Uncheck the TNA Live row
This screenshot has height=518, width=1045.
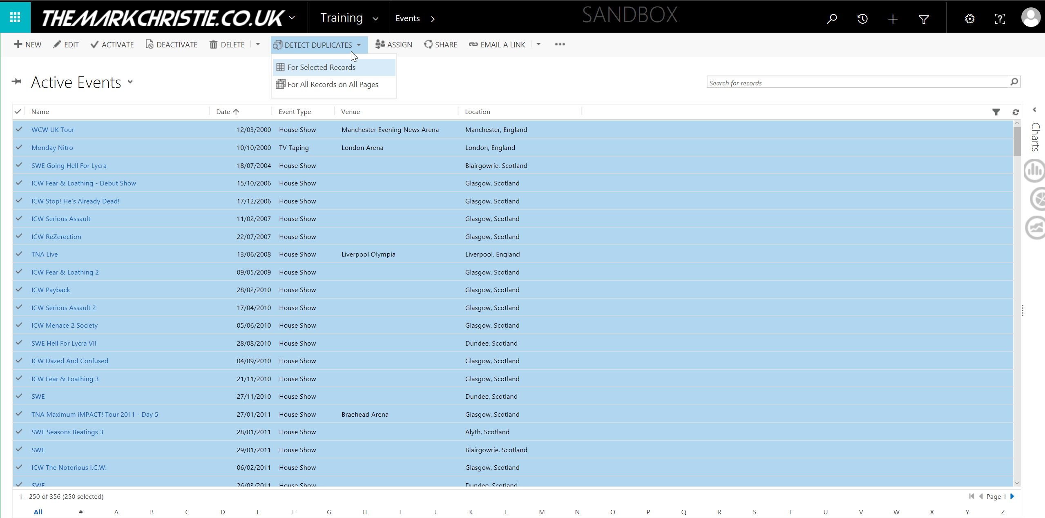[x=19, y=254]
